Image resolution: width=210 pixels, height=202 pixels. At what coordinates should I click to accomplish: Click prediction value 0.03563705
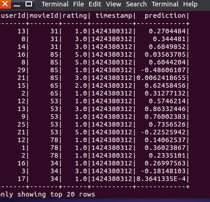(165, 55)
